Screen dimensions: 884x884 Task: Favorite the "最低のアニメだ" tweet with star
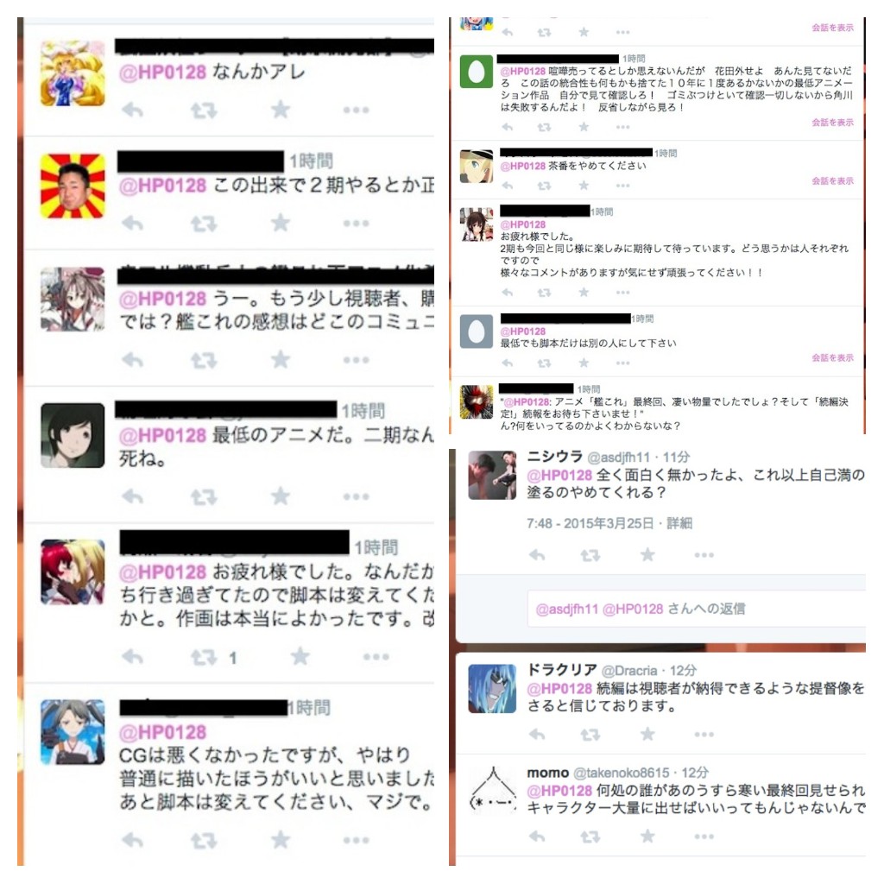pyautogui.click(x=281, y=496)
